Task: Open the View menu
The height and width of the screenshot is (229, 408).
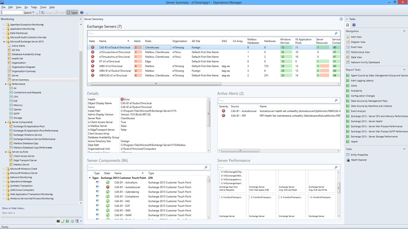Action: pyautogui.click(x=18, y=7)
